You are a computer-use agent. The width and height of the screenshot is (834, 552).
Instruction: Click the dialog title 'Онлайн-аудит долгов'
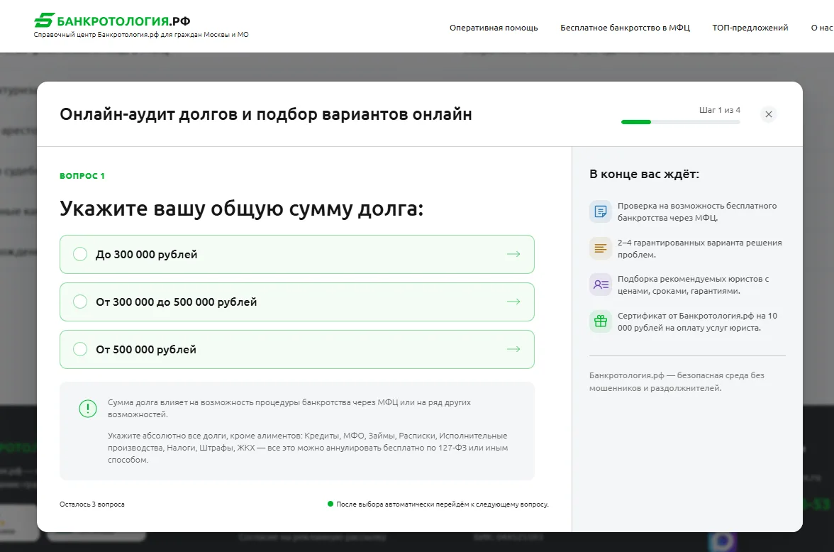(x=265, y=114)
